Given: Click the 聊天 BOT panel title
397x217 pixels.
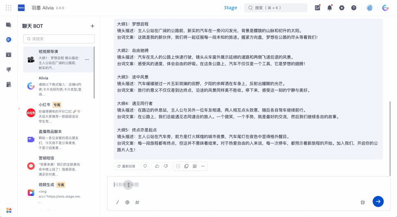Looking at the screenshot, I should point(33,26).
